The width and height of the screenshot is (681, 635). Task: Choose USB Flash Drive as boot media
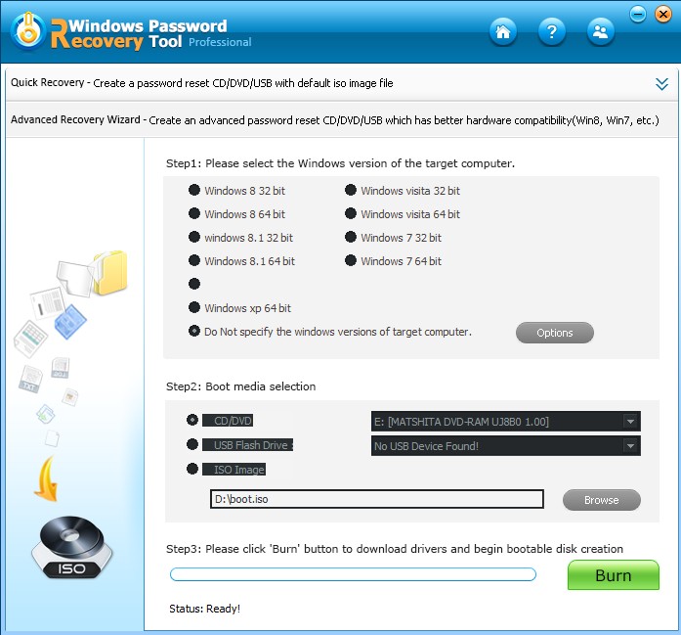pyautogui.click(x=192, y=444)
